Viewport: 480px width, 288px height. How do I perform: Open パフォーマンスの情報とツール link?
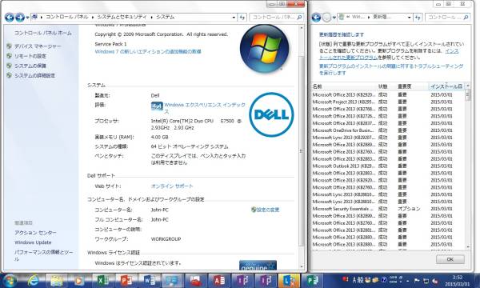click(x=43, y=255)
